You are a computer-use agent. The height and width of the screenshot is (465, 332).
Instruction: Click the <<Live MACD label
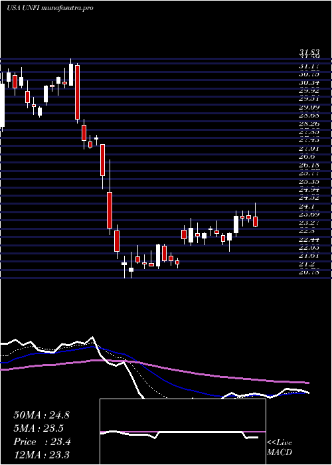(x=280, y=448)
